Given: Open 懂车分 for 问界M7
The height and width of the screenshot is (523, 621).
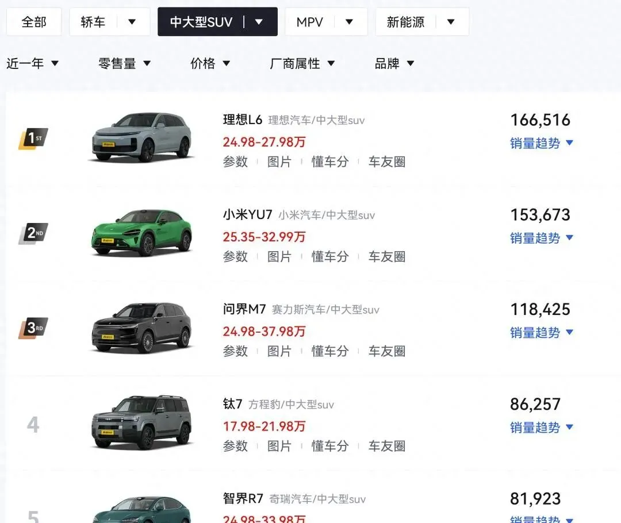Looking at the screenshot, I should pyautogui.click(x=330, y=351).
